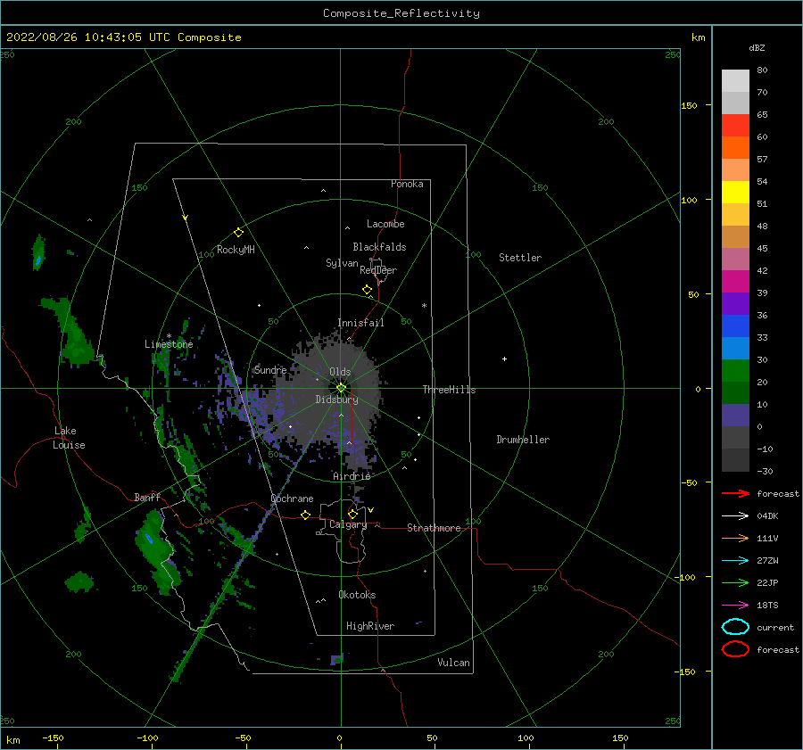
Task: Click the yellow 54 dBZ color swatch
Action: click(x=735, y=192)
